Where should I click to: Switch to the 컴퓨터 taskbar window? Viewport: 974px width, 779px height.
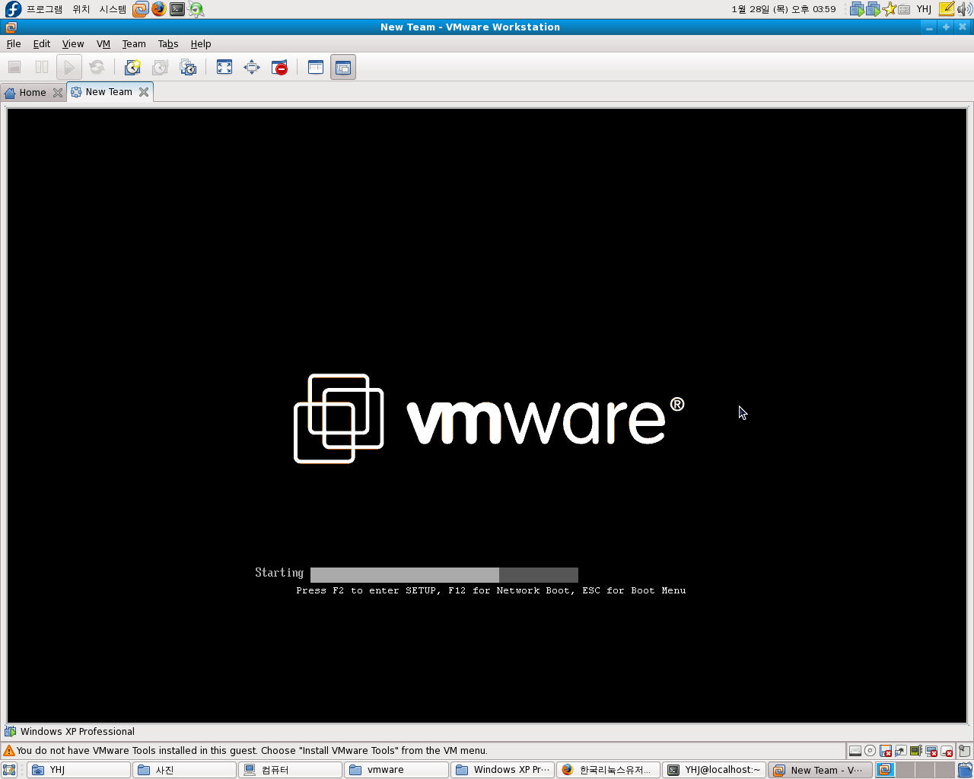[x=291, y=770]
